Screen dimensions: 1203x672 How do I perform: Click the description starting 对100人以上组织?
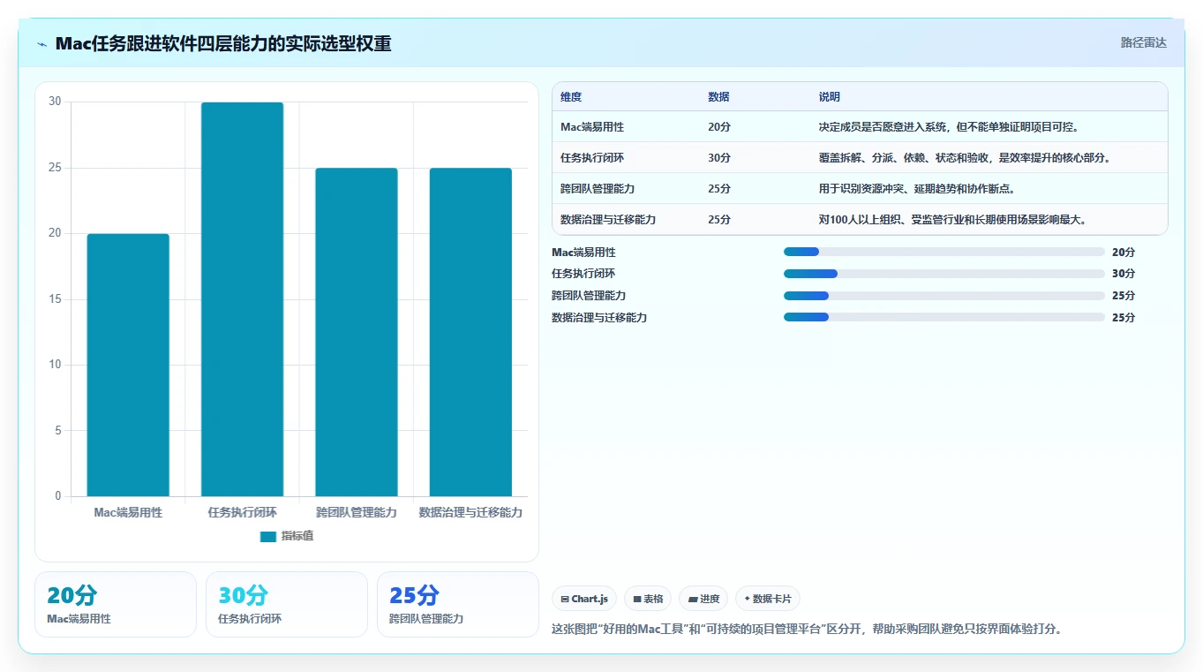point(952,220)
